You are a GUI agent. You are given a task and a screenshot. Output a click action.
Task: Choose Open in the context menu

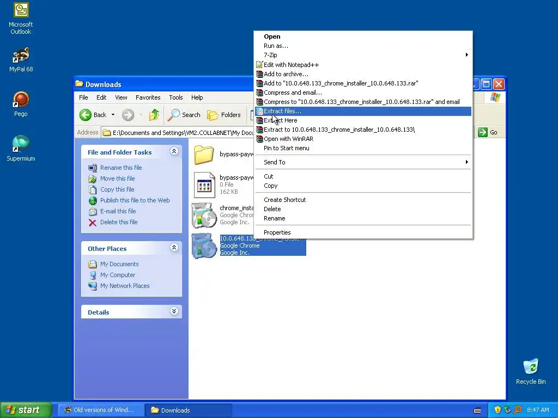point(363,36)
